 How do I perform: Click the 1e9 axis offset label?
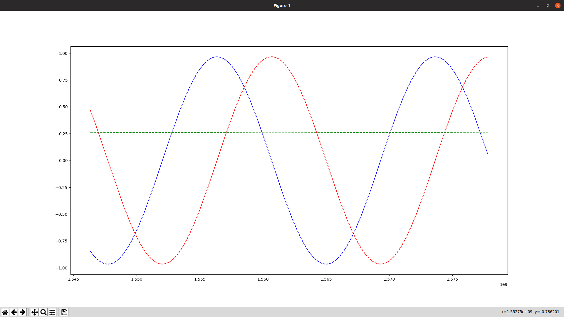point(503,284)
